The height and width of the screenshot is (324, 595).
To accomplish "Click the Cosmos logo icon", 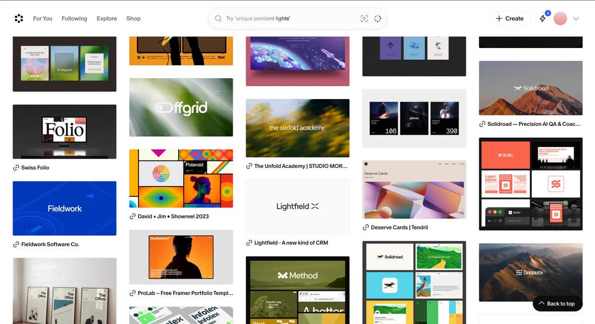I will (x=19, y=18).
